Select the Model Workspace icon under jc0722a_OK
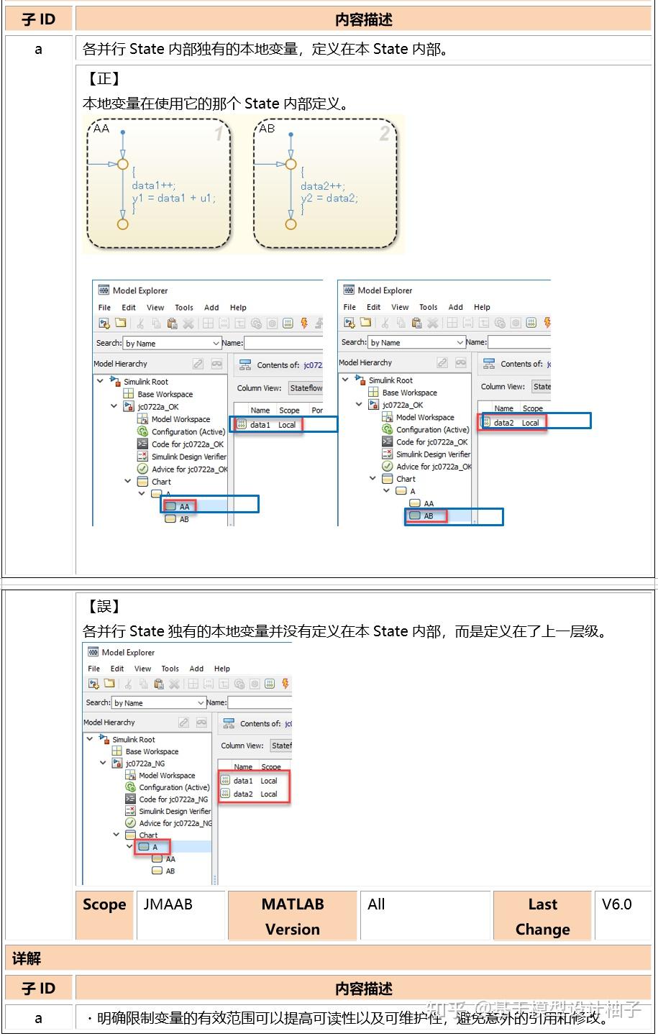 click(x=144, y=419)
